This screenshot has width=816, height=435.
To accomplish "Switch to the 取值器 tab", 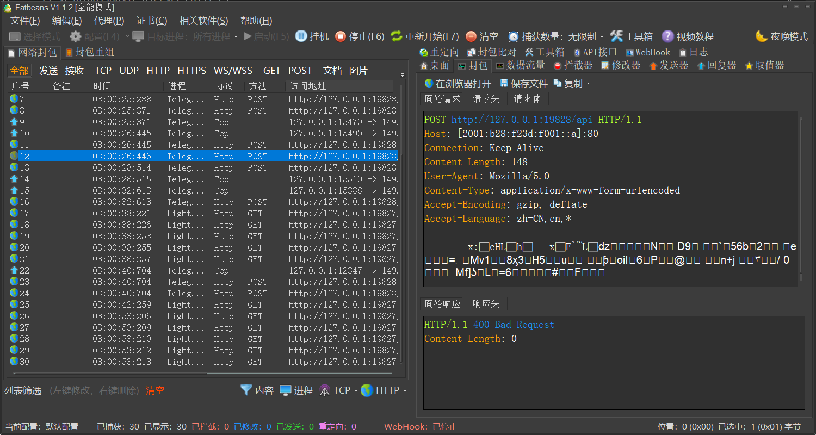I will coord(764,65).
